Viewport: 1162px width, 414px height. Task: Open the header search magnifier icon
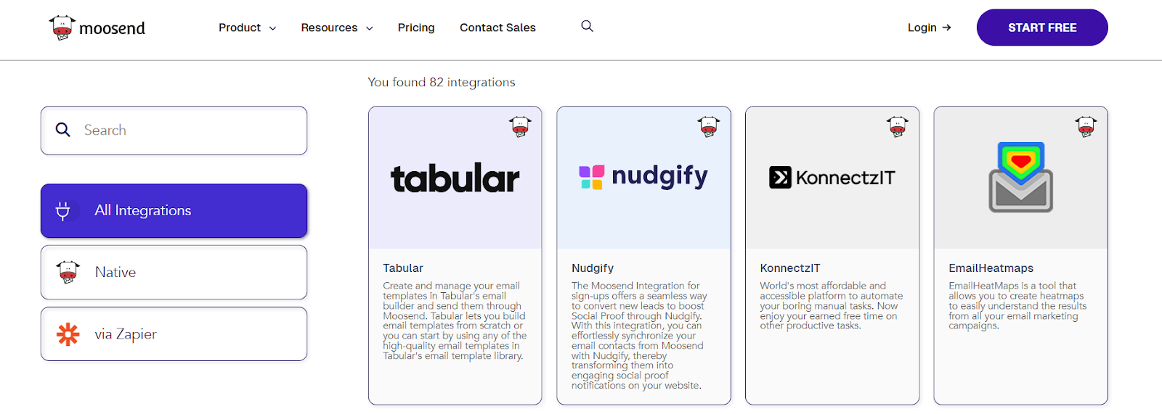(x=587, y=26)
